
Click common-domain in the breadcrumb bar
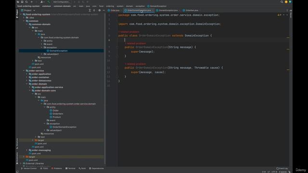[x=62, y=6]
